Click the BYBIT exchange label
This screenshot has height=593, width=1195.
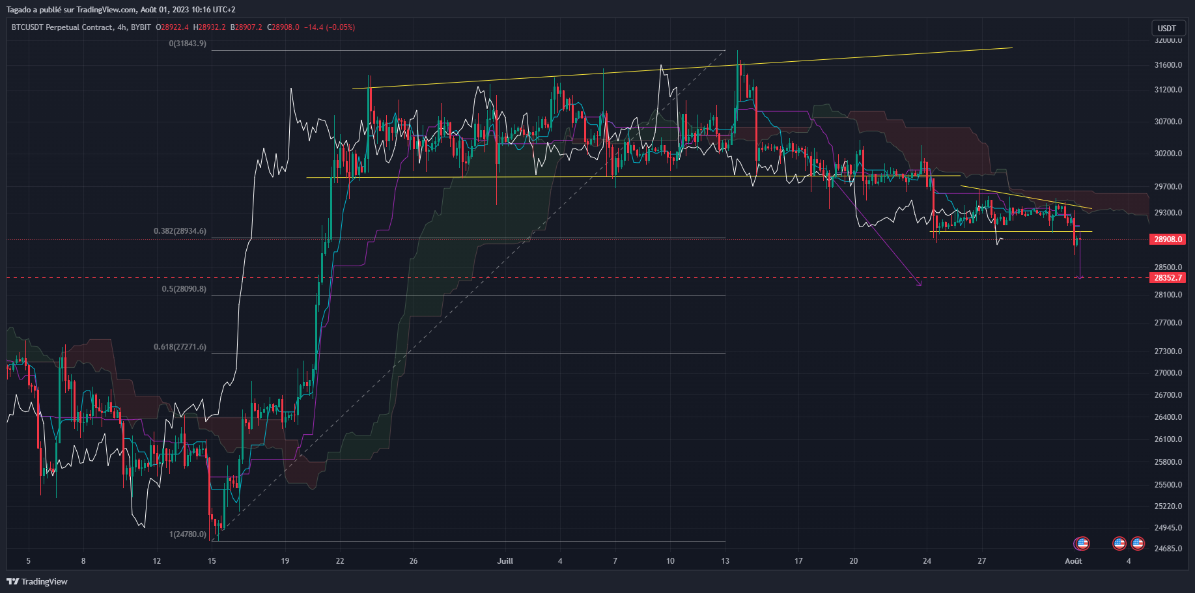coord(141,27)
